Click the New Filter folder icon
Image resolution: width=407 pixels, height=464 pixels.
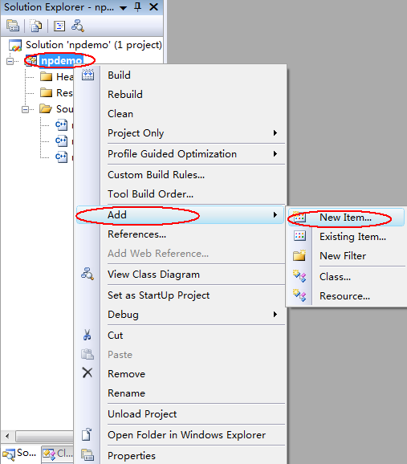click(x=299, y=255)
